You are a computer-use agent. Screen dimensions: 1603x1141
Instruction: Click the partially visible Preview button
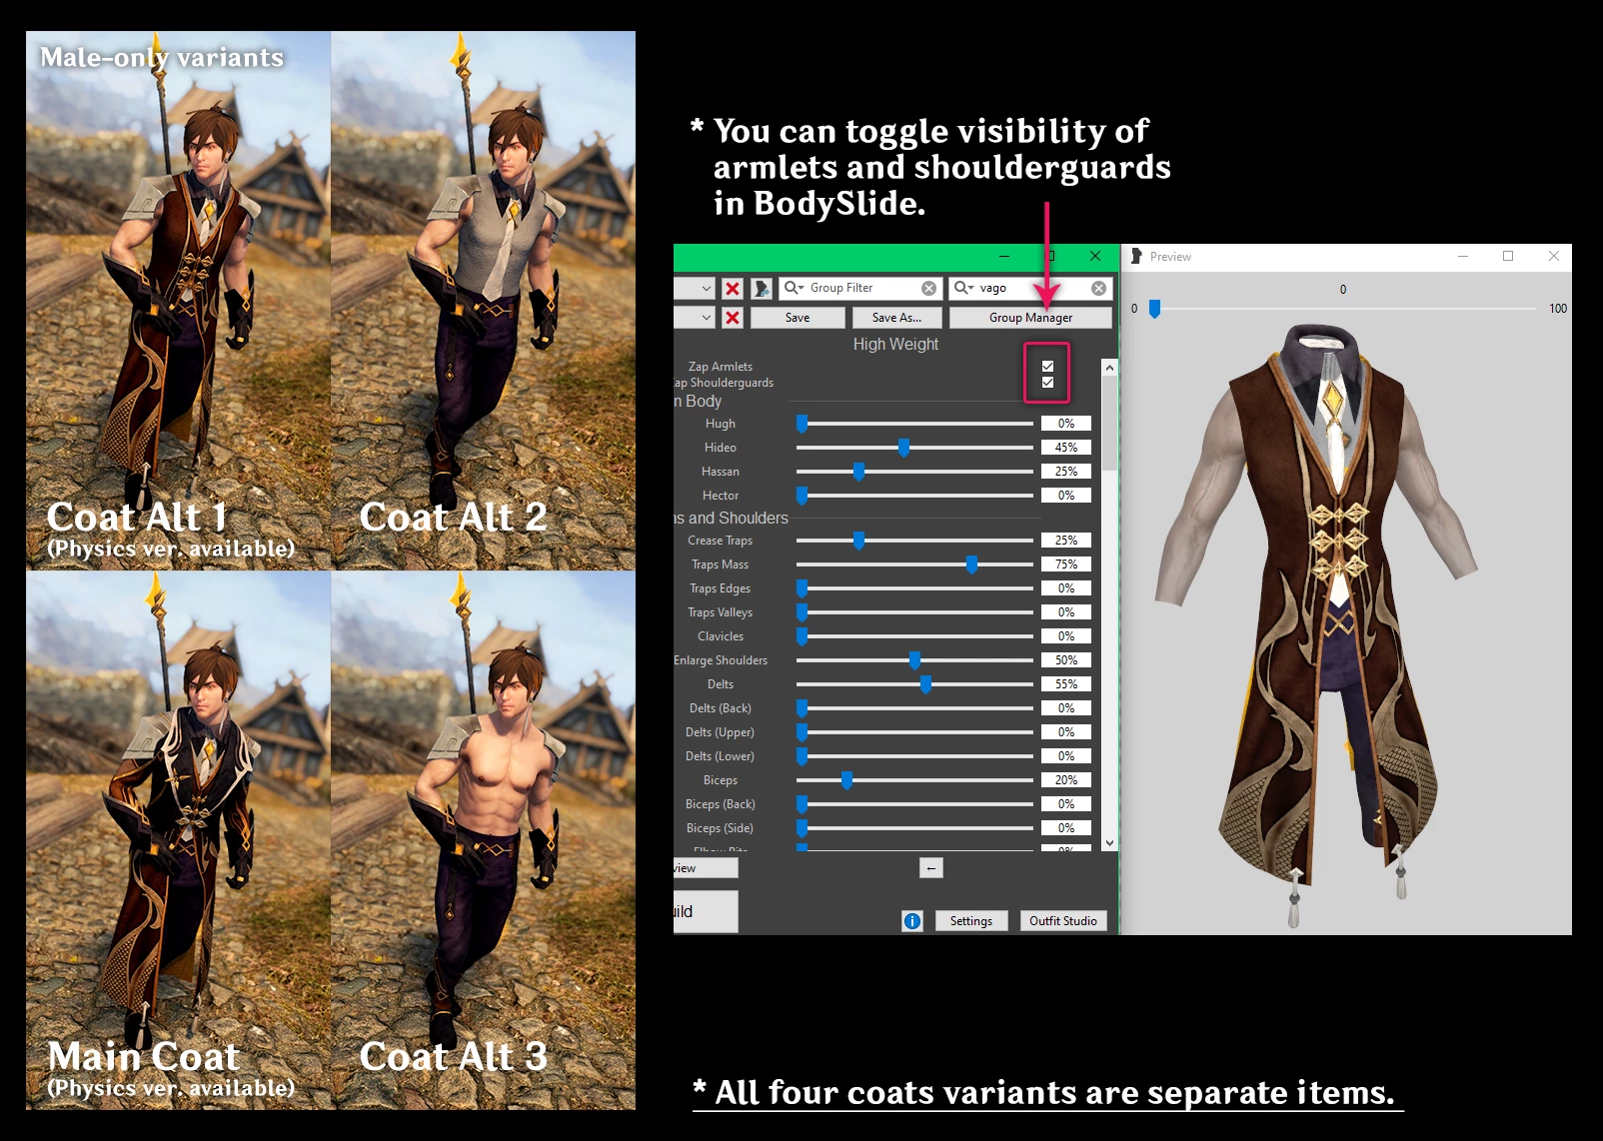coord(706,868)
